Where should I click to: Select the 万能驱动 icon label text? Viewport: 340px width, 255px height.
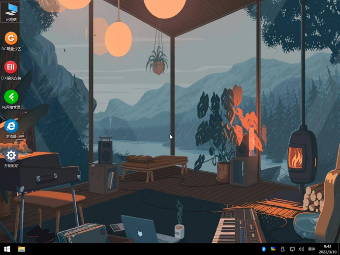tap(11, 166)
